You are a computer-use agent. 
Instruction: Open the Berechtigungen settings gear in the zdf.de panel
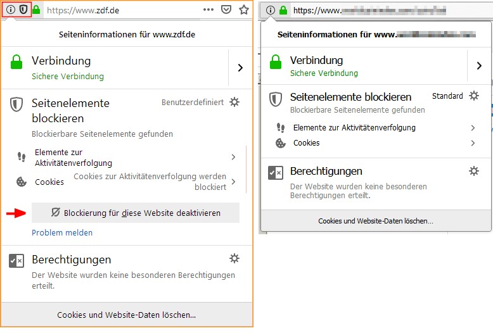pyautogui.click(x=234, y=258)
